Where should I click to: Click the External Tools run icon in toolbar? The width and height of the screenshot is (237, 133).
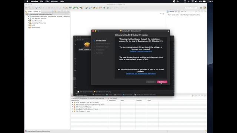pos(81,8)
